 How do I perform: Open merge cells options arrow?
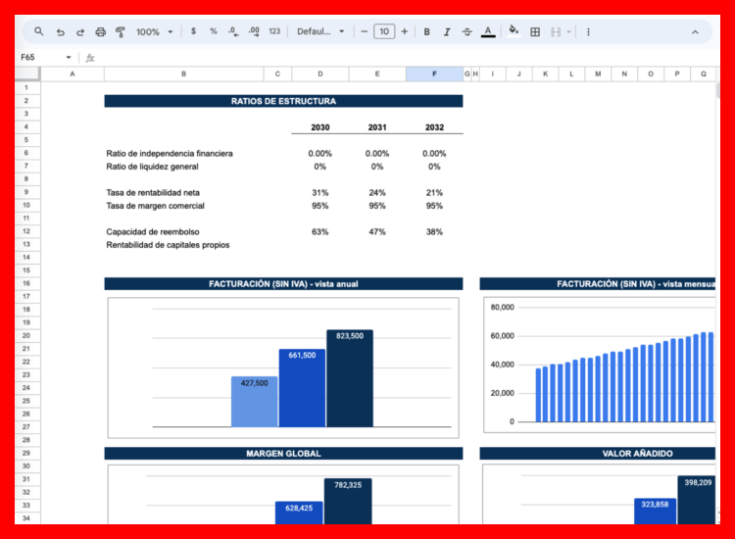(x=568, y=32)
